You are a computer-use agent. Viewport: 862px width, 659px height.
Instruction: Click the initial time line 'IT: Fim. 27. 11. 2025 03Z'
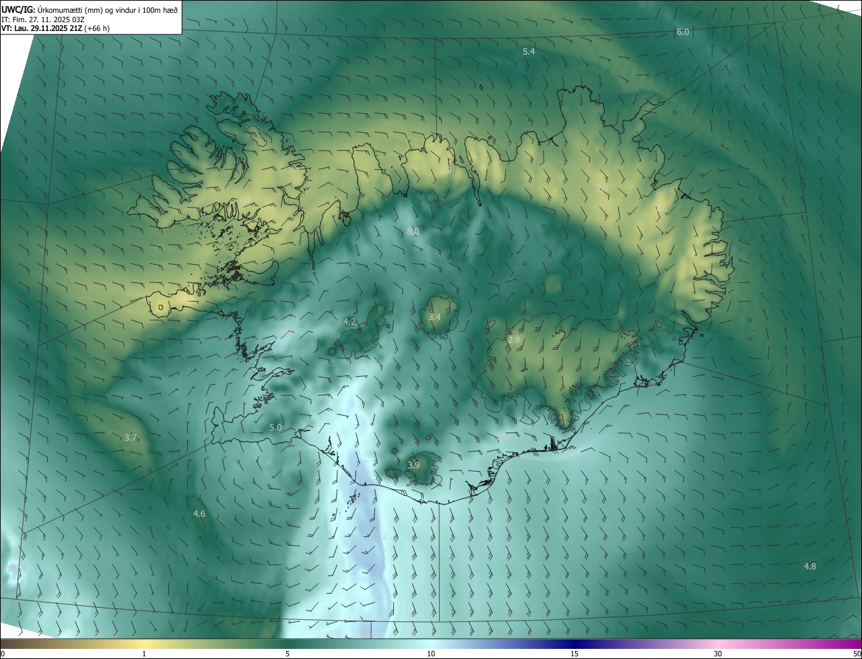pyautogui.click(x=43, y=20)
